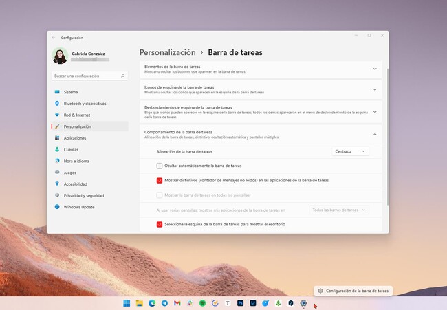Expand Iconos de esquina de la barra
The width and height of the screenshot is (447, 310).
(x=261, y=90)
